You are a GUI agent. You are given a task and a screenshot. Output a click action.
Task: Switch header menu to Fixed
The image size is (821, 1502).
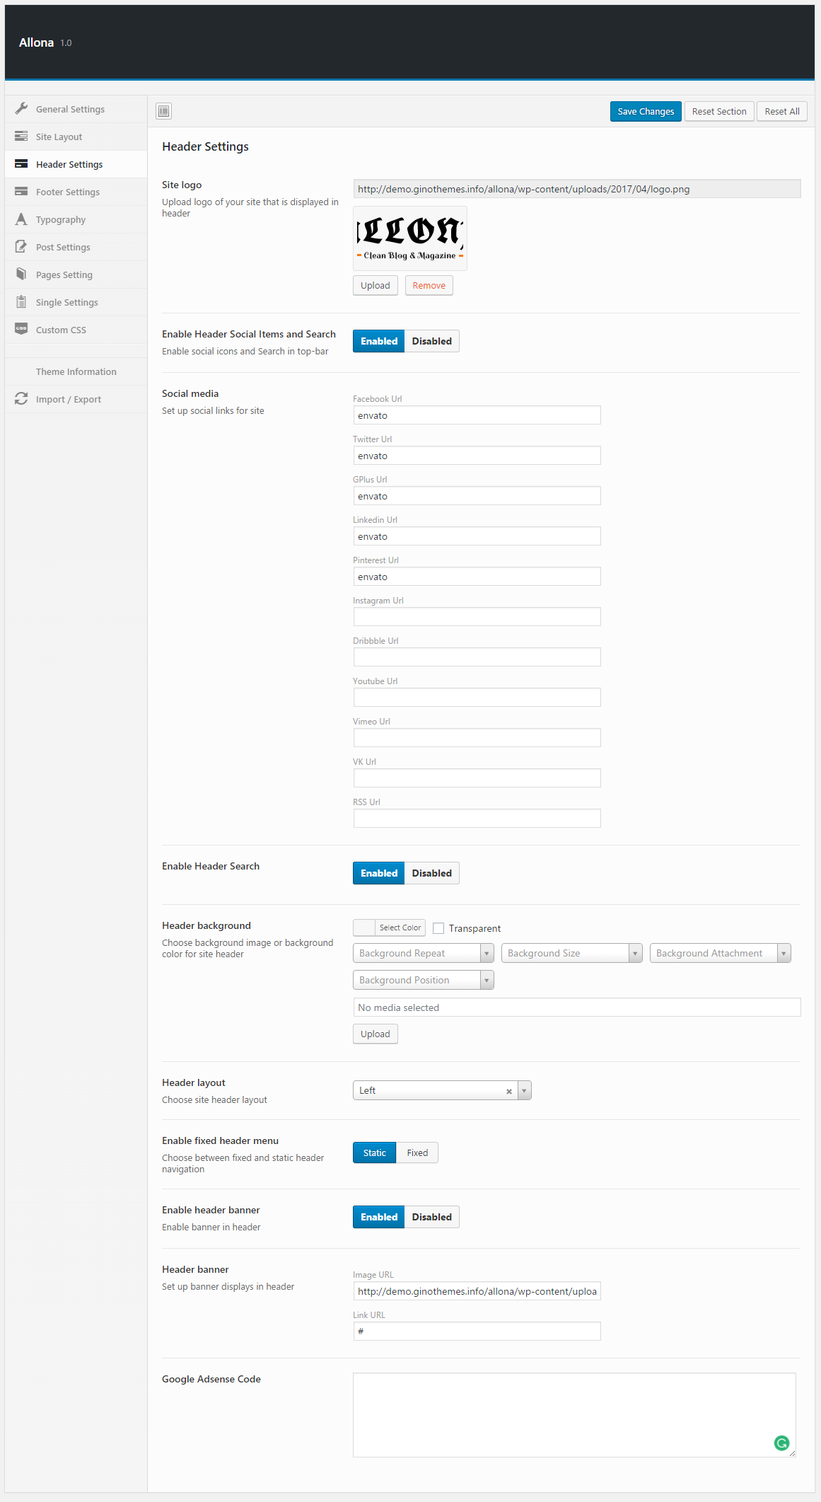coord(417,1153)
